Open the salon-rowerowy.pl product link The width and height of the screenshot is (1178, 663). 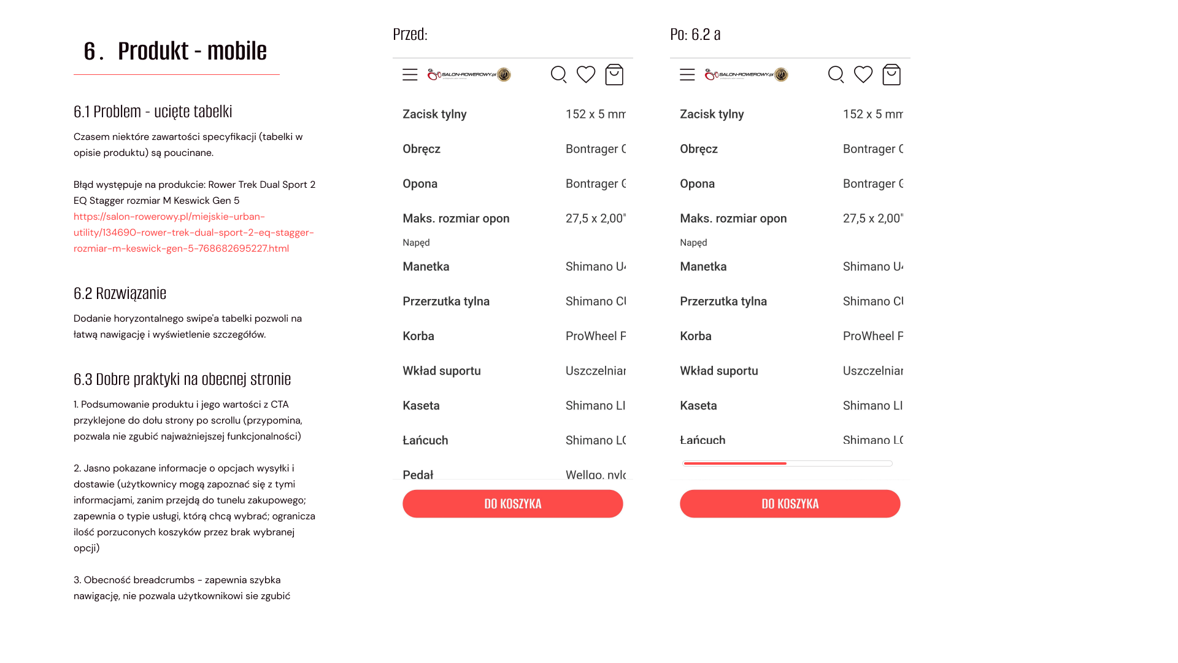pyautogui.click(x=193, y=233)
